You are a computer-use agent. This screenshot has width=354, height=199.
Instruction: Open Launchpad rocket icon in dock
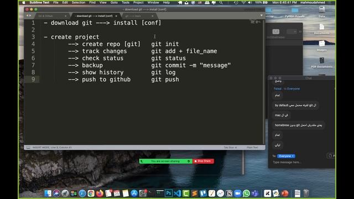tap(65, 193)
